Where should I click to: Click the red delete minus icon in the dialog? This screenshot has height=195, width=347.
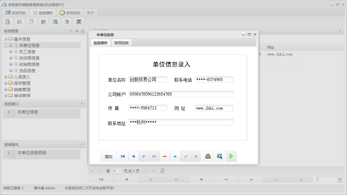[x=165, y=156]
